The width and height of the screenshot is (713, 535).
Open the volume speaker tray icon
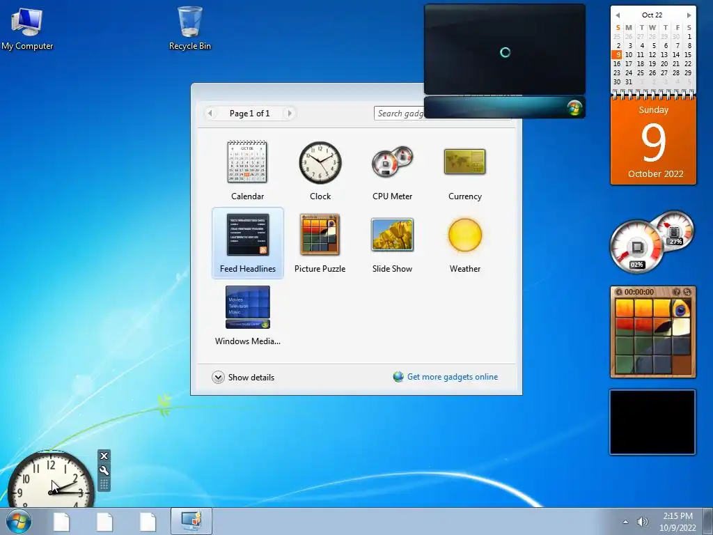point(642,522)
